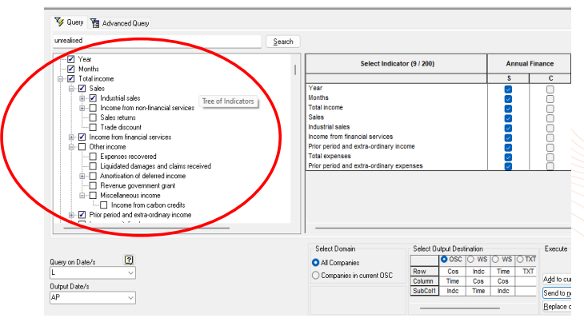Select the OSC output destination radio
The height and width of the screenshot is (326, 584).
(x=444, y=259)
